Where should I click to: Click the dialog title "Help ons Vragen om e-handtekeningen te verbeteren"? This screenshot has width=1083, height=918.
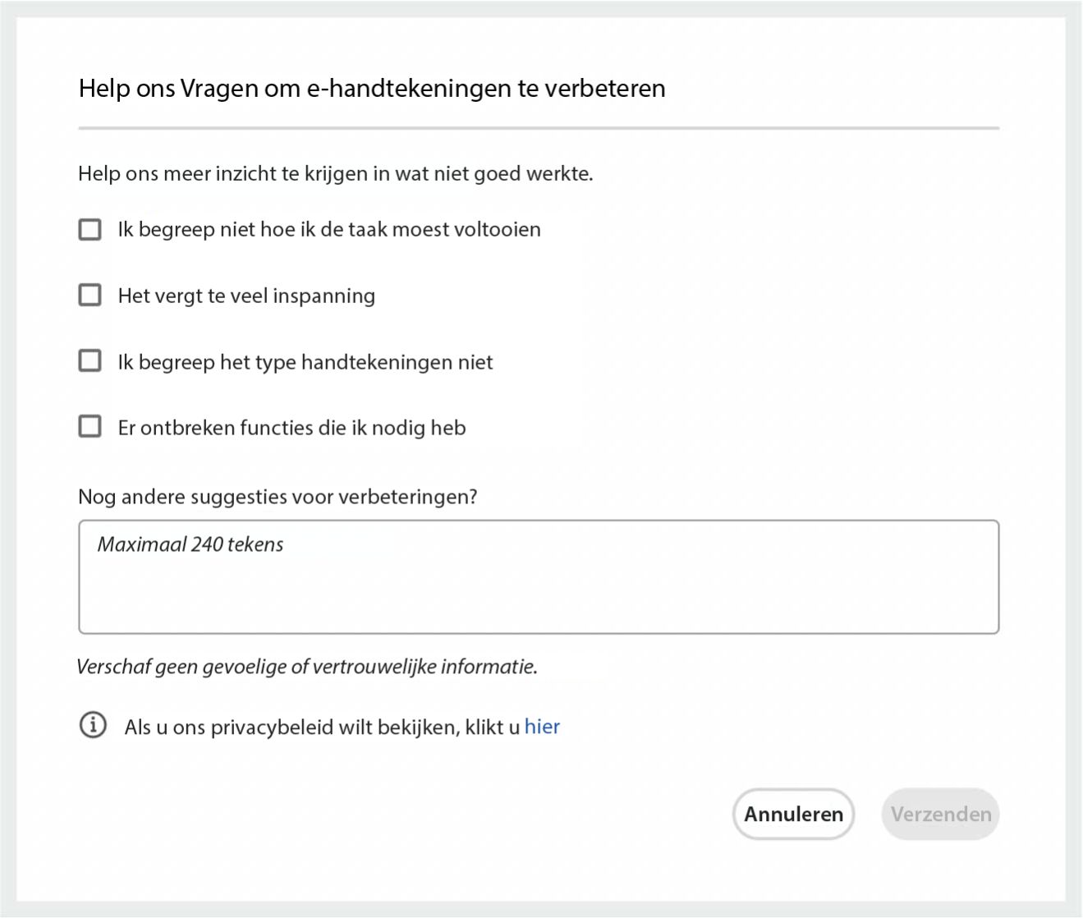click(x=372, y=88)
